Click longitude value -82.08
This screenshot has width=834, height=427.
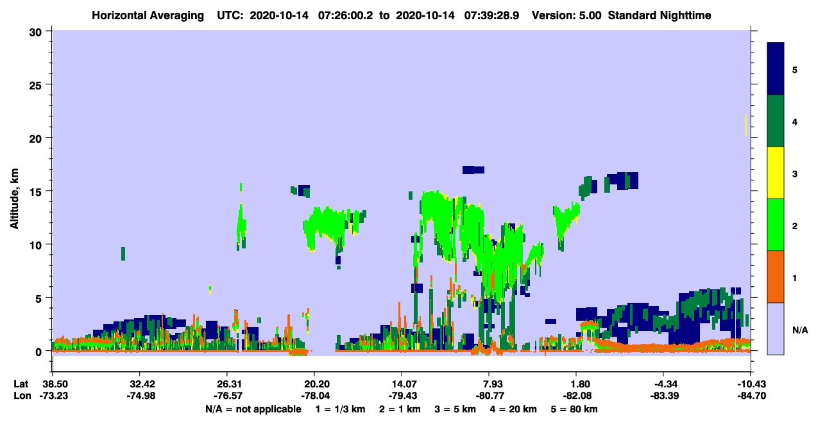(x=576, y=396)
